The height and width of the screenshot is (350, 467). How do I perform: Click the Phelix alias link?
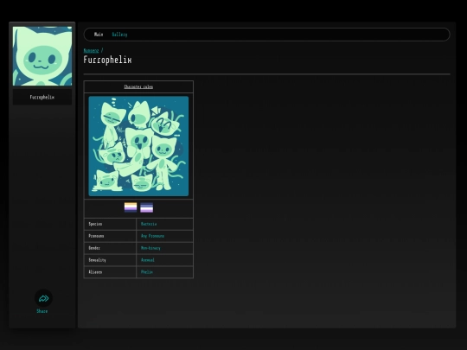[x=147, y=272]
